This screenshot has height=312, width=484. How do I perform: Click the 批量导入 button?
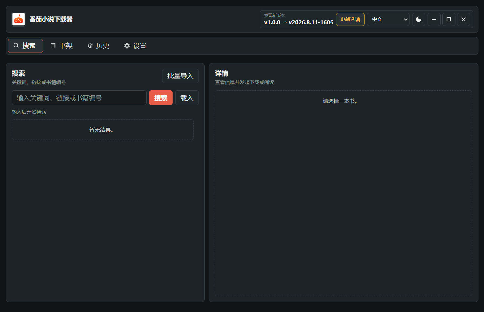(x=180, y=76)
